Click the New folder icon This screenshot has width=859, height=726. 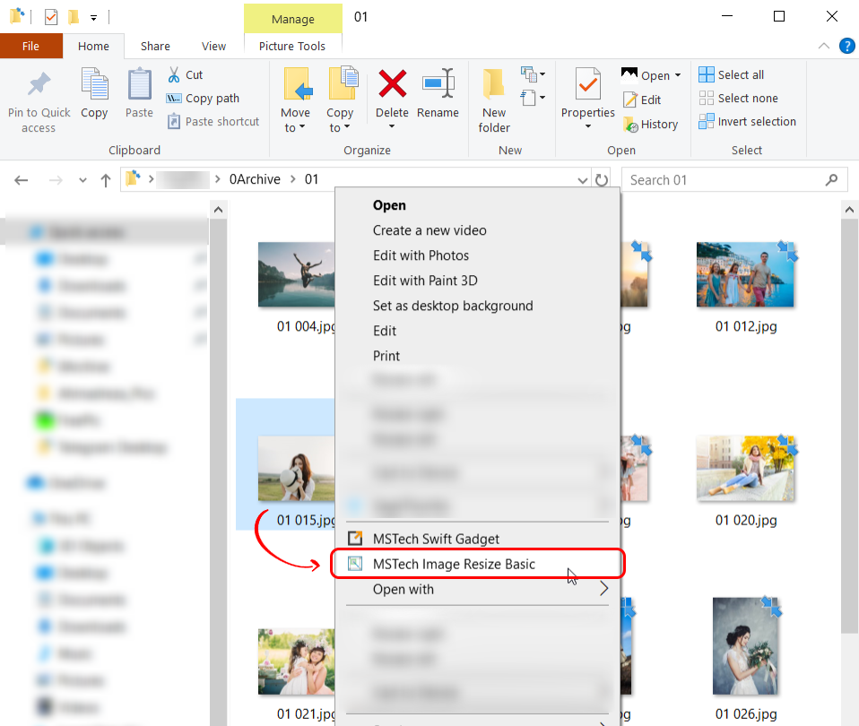click(x=493, y=84)
